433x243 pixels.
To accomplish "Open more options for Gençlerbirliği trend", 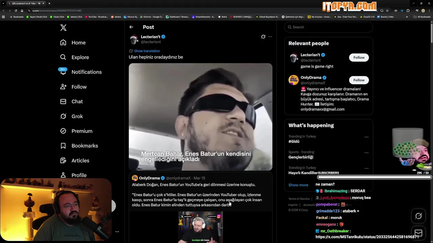I will 366,153.
